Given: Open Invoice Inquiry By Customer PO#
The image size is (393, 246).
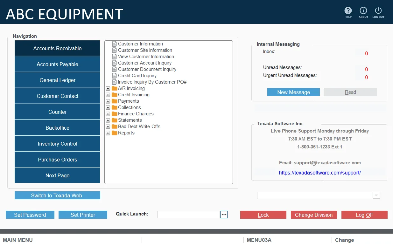Looking at the screenshot, I should pos(152,82).
